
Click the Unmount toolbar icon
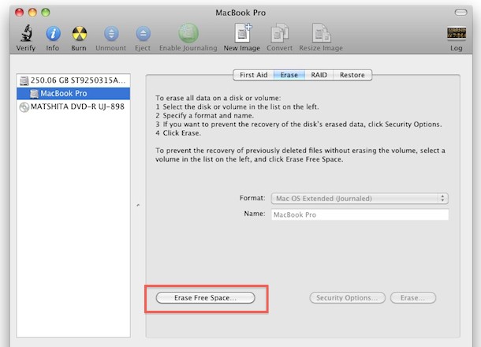[111, 33]
